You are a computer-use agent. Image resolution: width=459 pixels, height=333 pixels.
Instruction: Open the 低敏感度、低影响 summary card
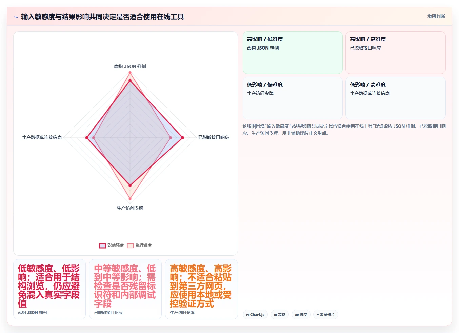click(x=49, y=289)
